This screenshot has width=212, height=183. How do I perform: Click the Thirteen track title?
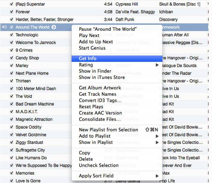[x=23, y=81]
